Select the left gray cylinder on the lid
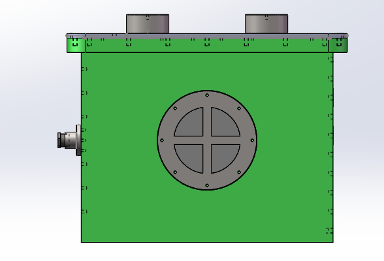This screenshot has height=261, width=384. (x=148, y=23)
